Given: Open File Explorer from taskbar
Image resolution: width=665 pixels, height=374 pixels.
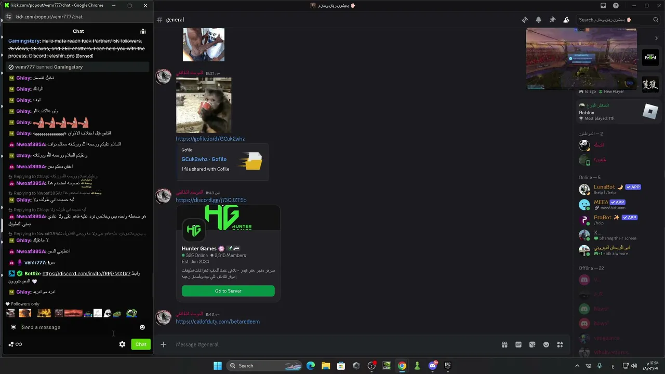Looking at the screenshot, I should click(326, 366).
